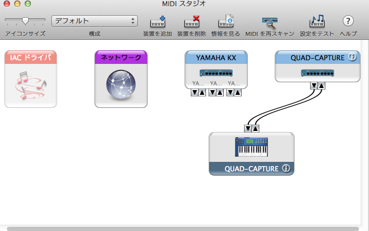
Task: Click first YAMAHA KX port input arrow
Action: [194, 92]
